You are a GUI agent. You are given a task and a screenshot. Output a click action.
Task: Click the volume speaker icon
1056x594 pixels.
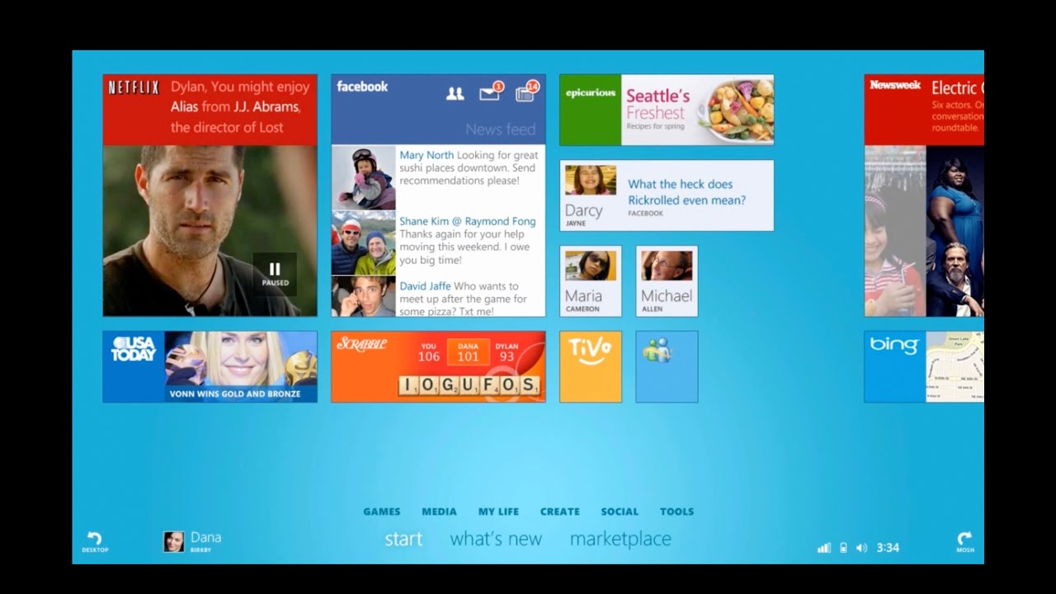tap(862, 548)
